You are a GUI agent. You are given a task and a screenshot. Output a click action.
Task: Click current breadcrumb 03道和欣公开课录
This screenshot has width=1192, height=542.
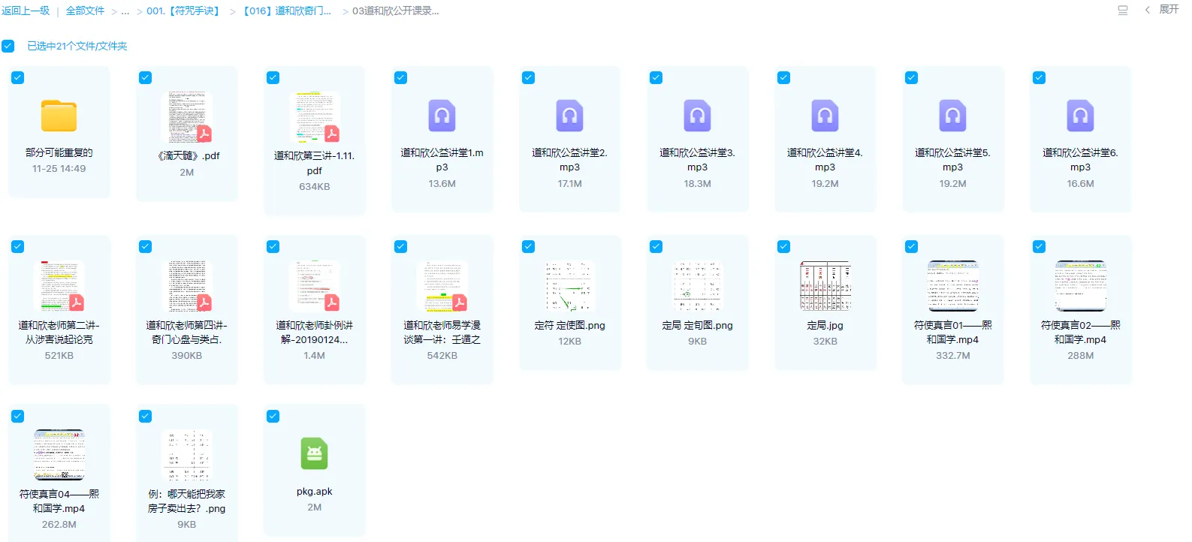(395, 11)
